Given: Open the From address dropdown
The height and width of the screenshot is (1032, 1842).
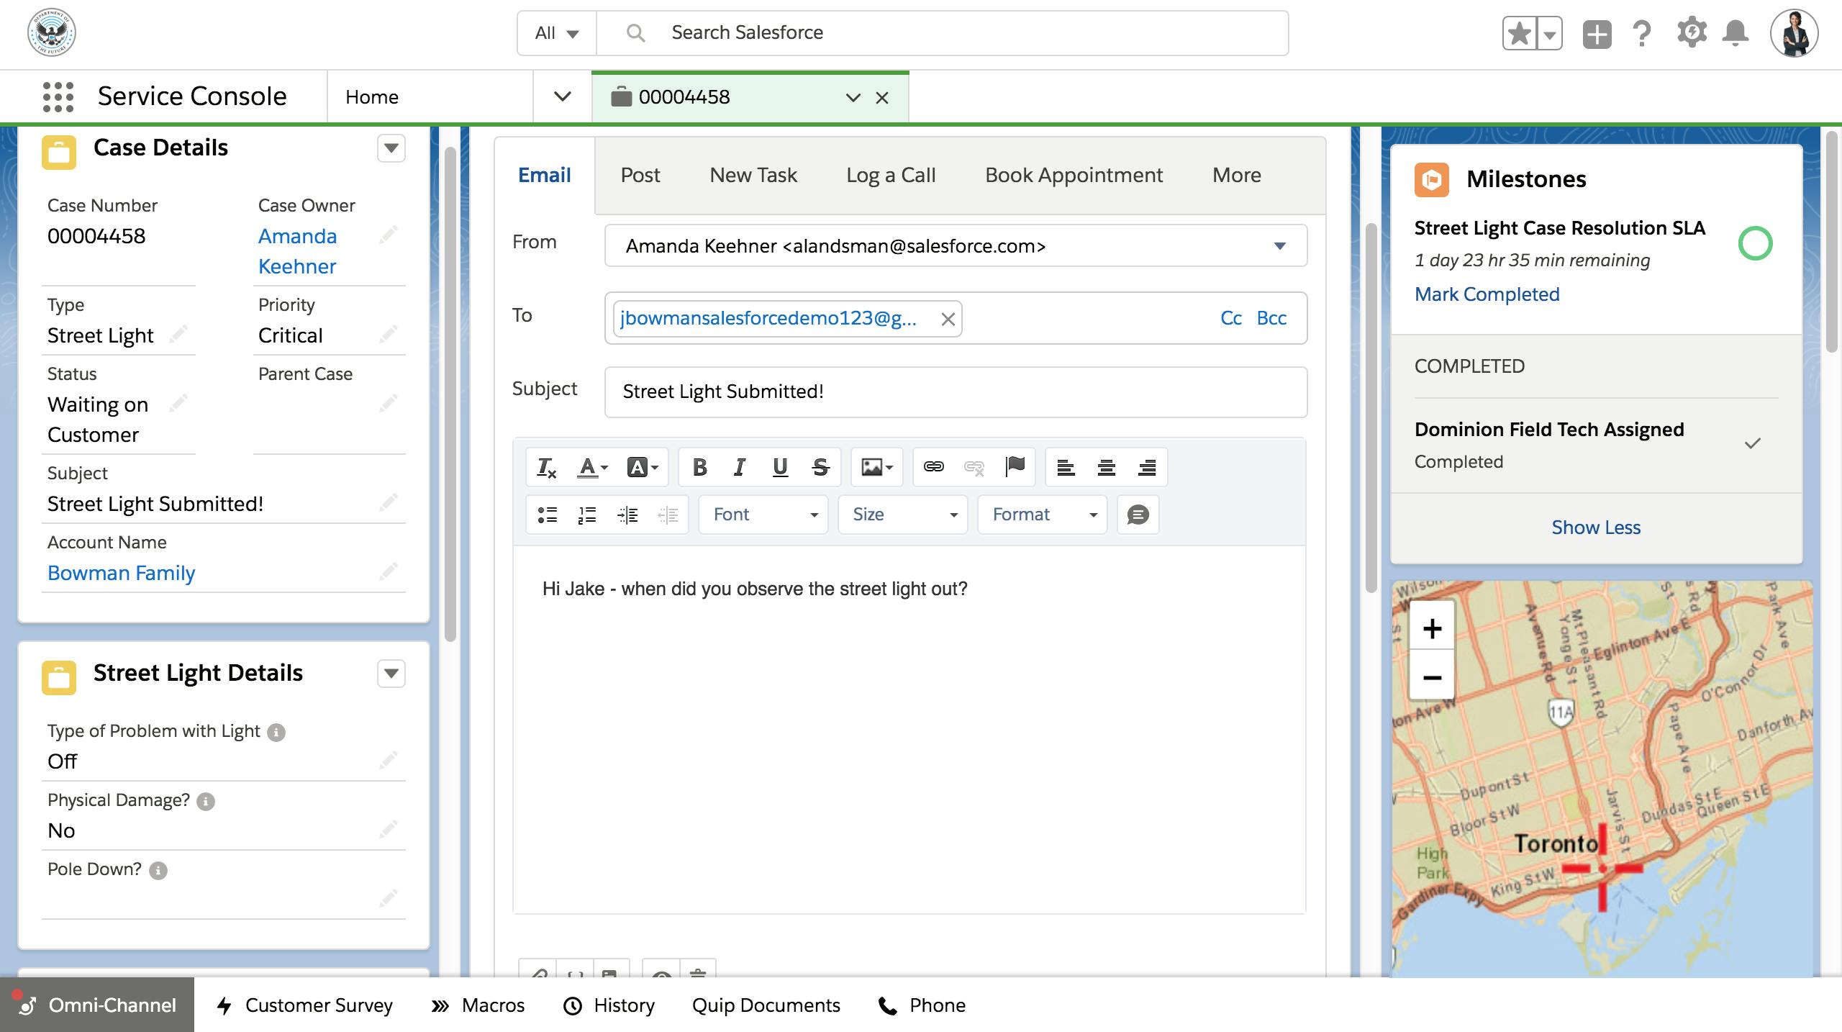Looking at the screenshot, I should click(x=956, y=246).
